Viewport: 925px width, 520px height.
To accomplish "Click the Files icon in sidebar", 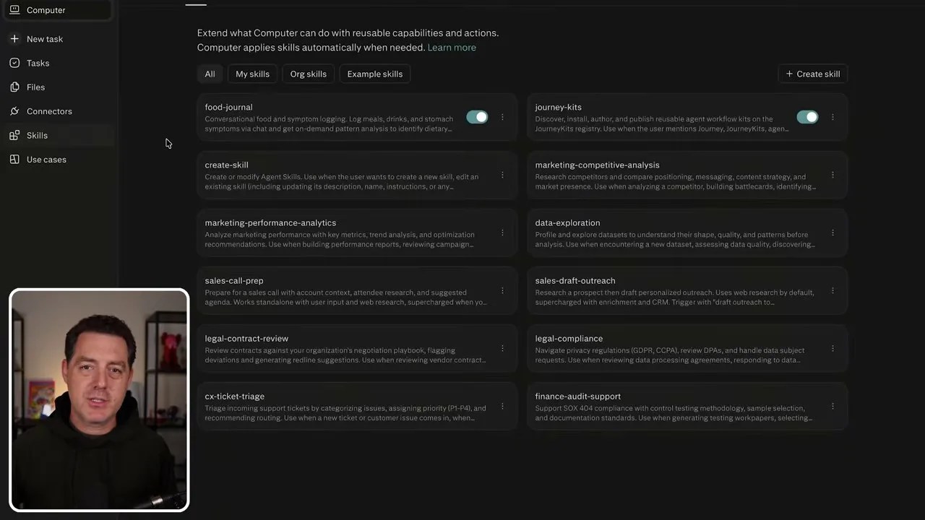I will 14,87.
